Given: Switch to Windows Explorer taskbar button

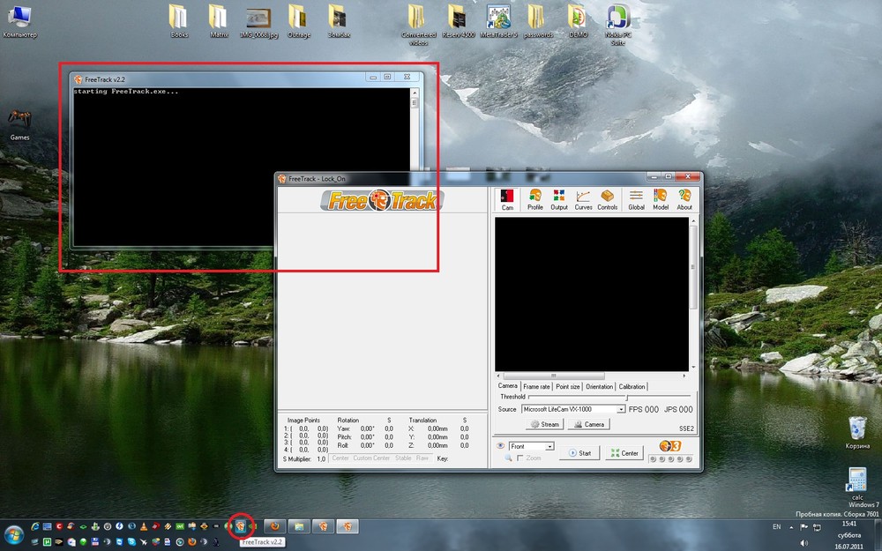Looking at the screenshot, I should (x=299, y=526).
